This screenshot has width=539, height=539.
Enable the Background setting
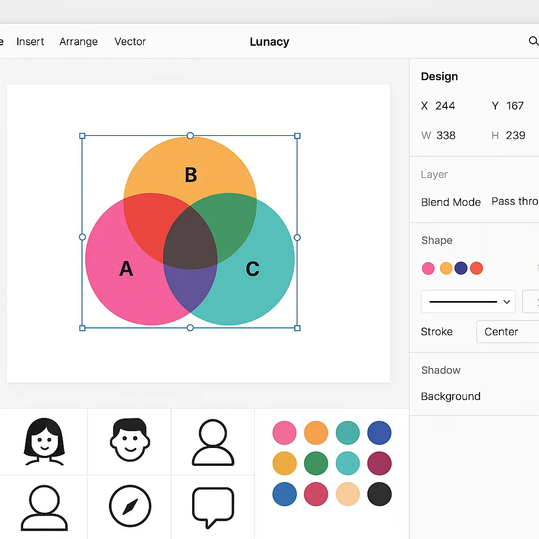(x=451, y=396)
